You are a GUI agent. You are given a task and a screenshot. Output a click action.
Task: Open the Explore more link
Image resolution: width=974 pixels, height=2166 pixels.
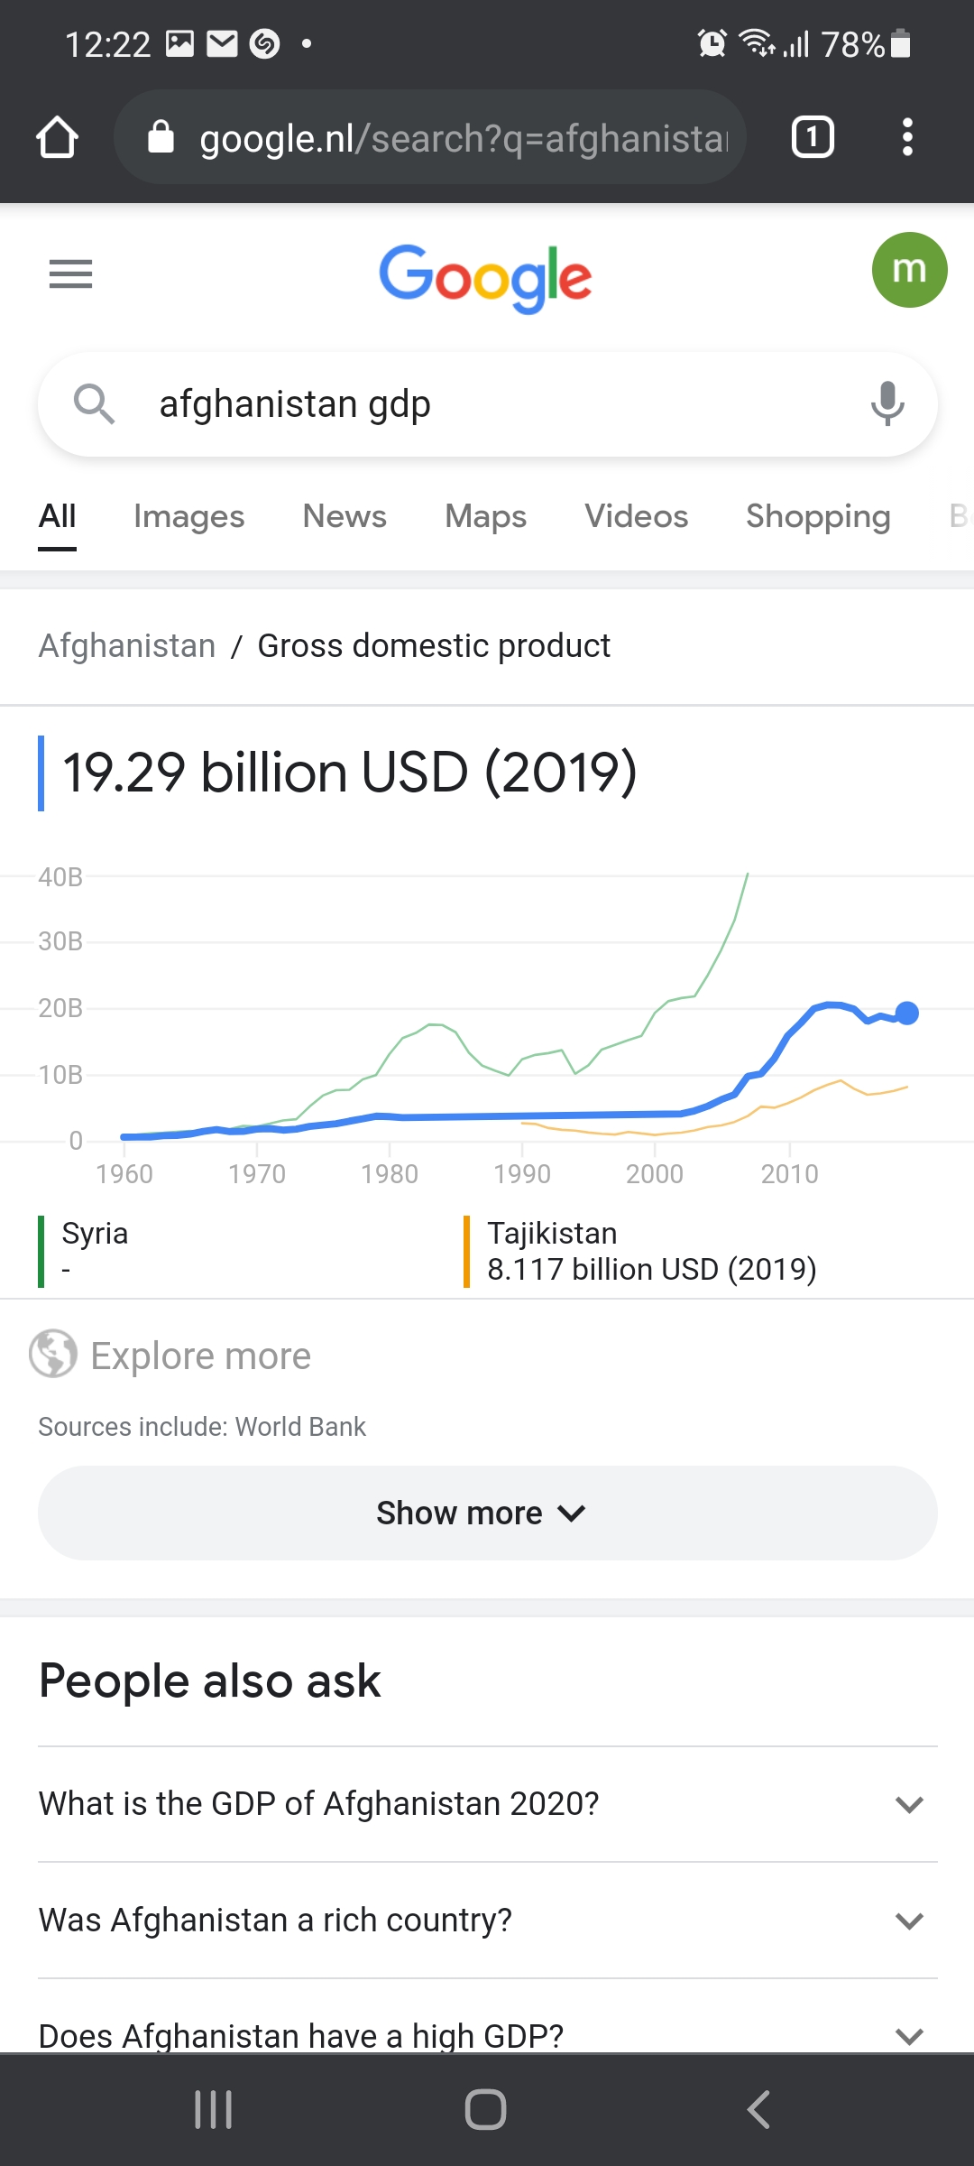point(200,1356)
